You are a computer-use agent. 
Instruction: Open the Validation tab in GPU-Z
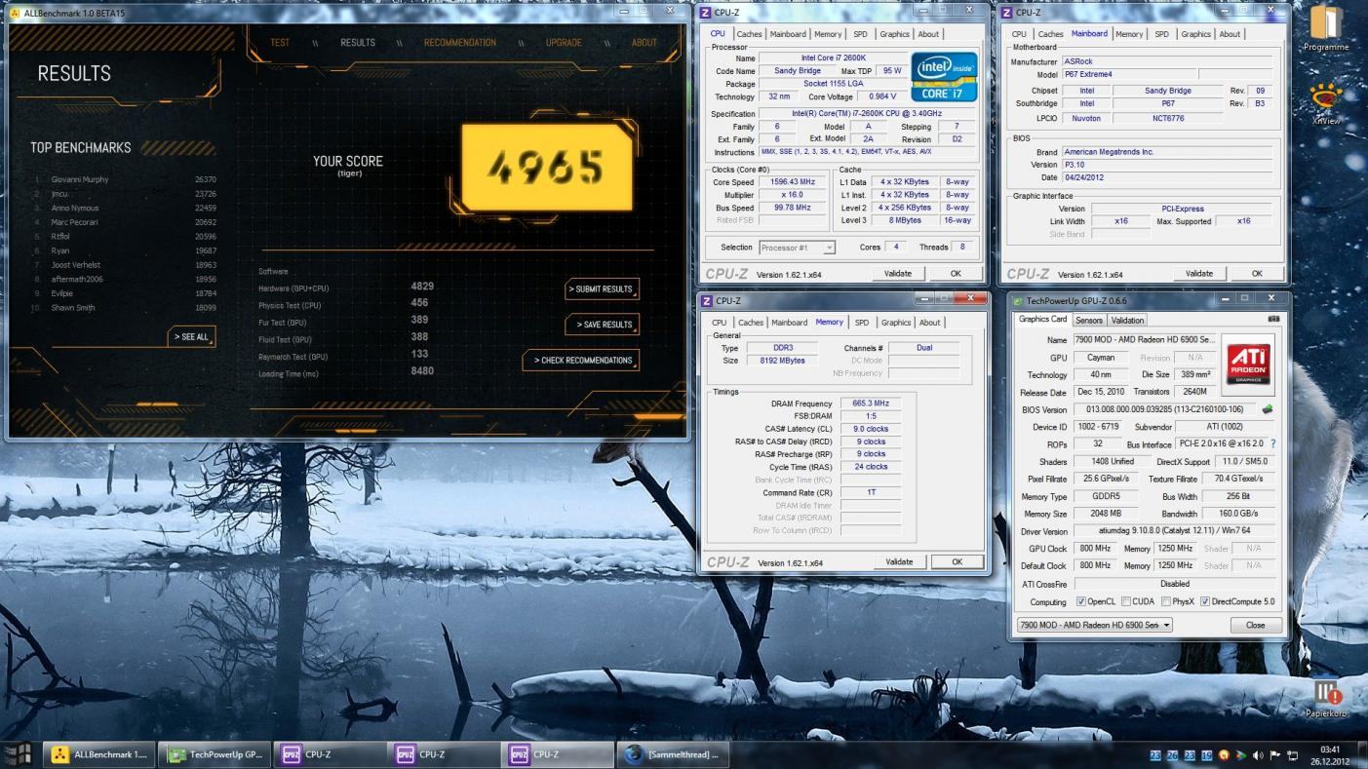[x=1127, y=320]
